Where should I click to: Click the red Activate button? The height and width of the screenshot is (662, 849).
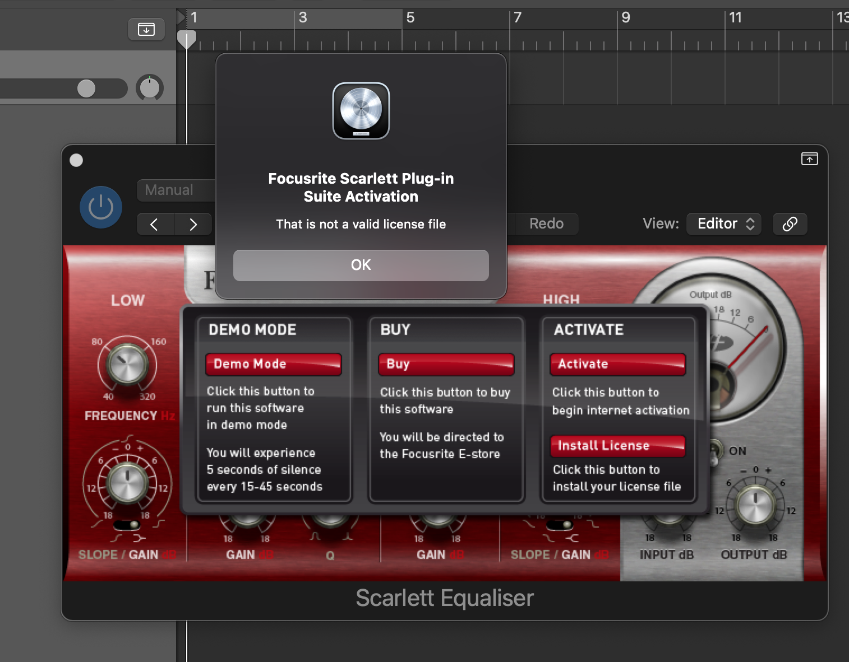point(618,364)
